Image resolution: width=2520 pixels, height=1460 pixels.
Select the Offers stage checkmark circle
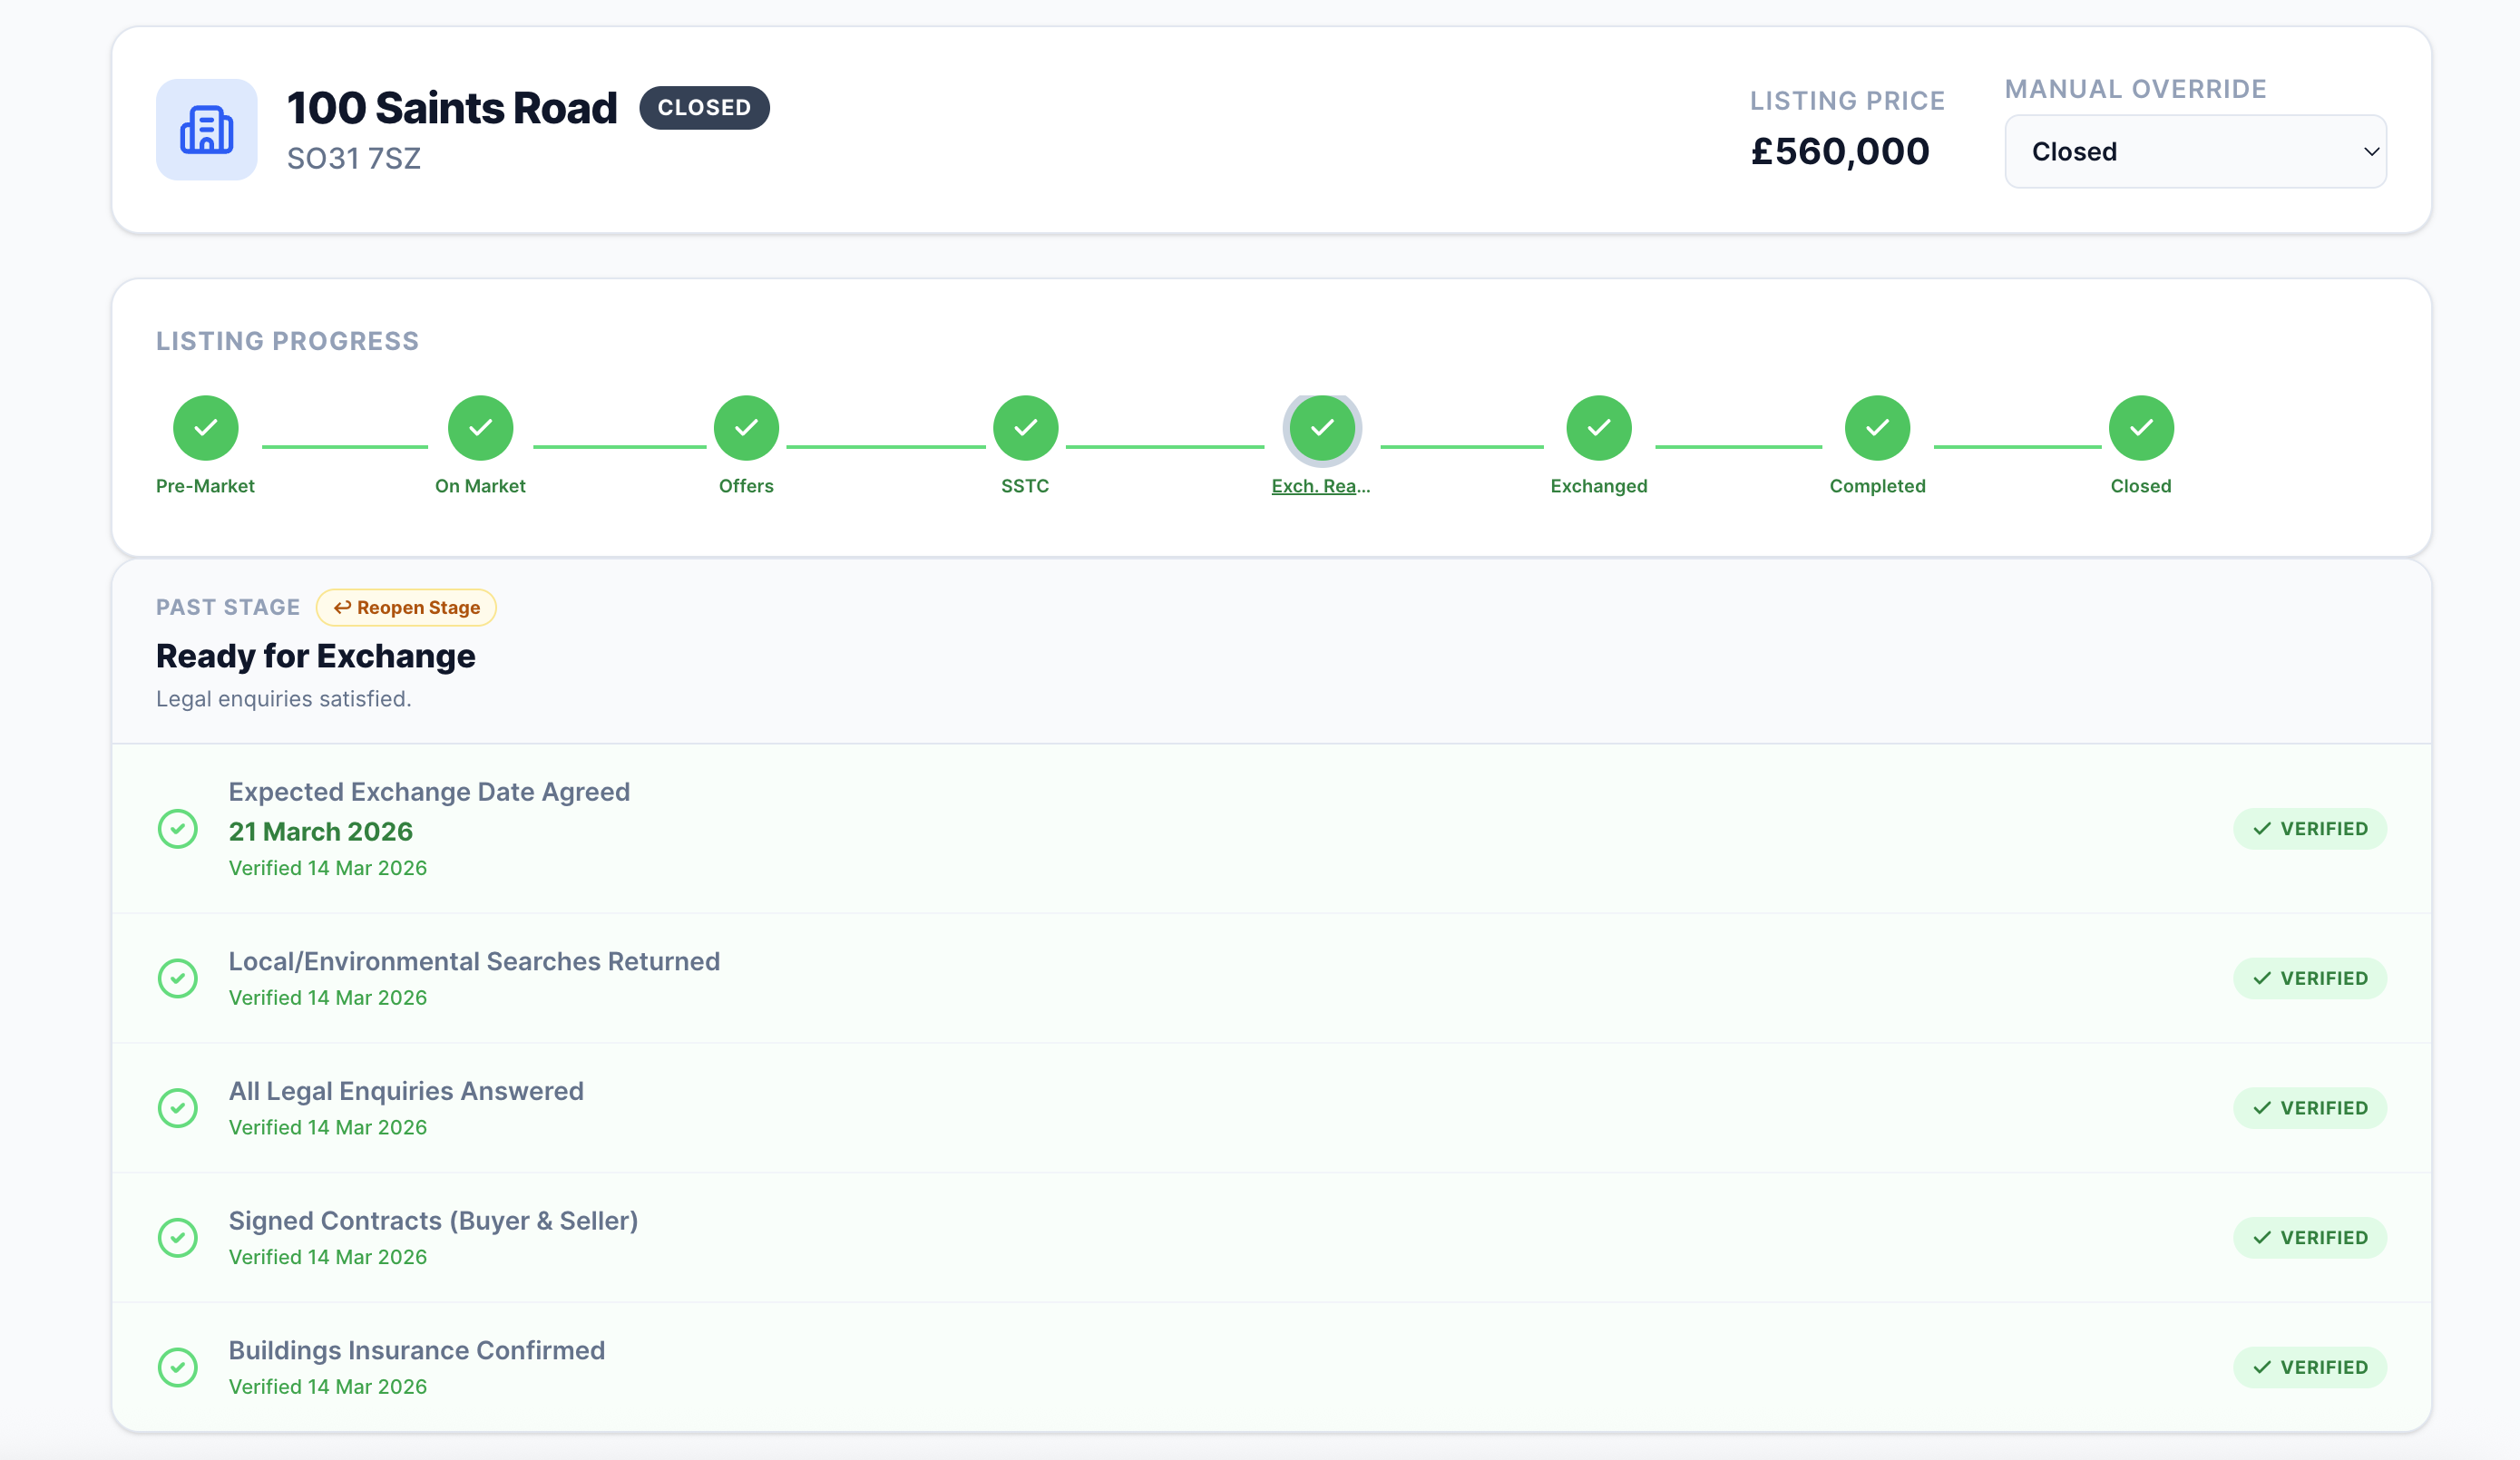coord(746,427)
